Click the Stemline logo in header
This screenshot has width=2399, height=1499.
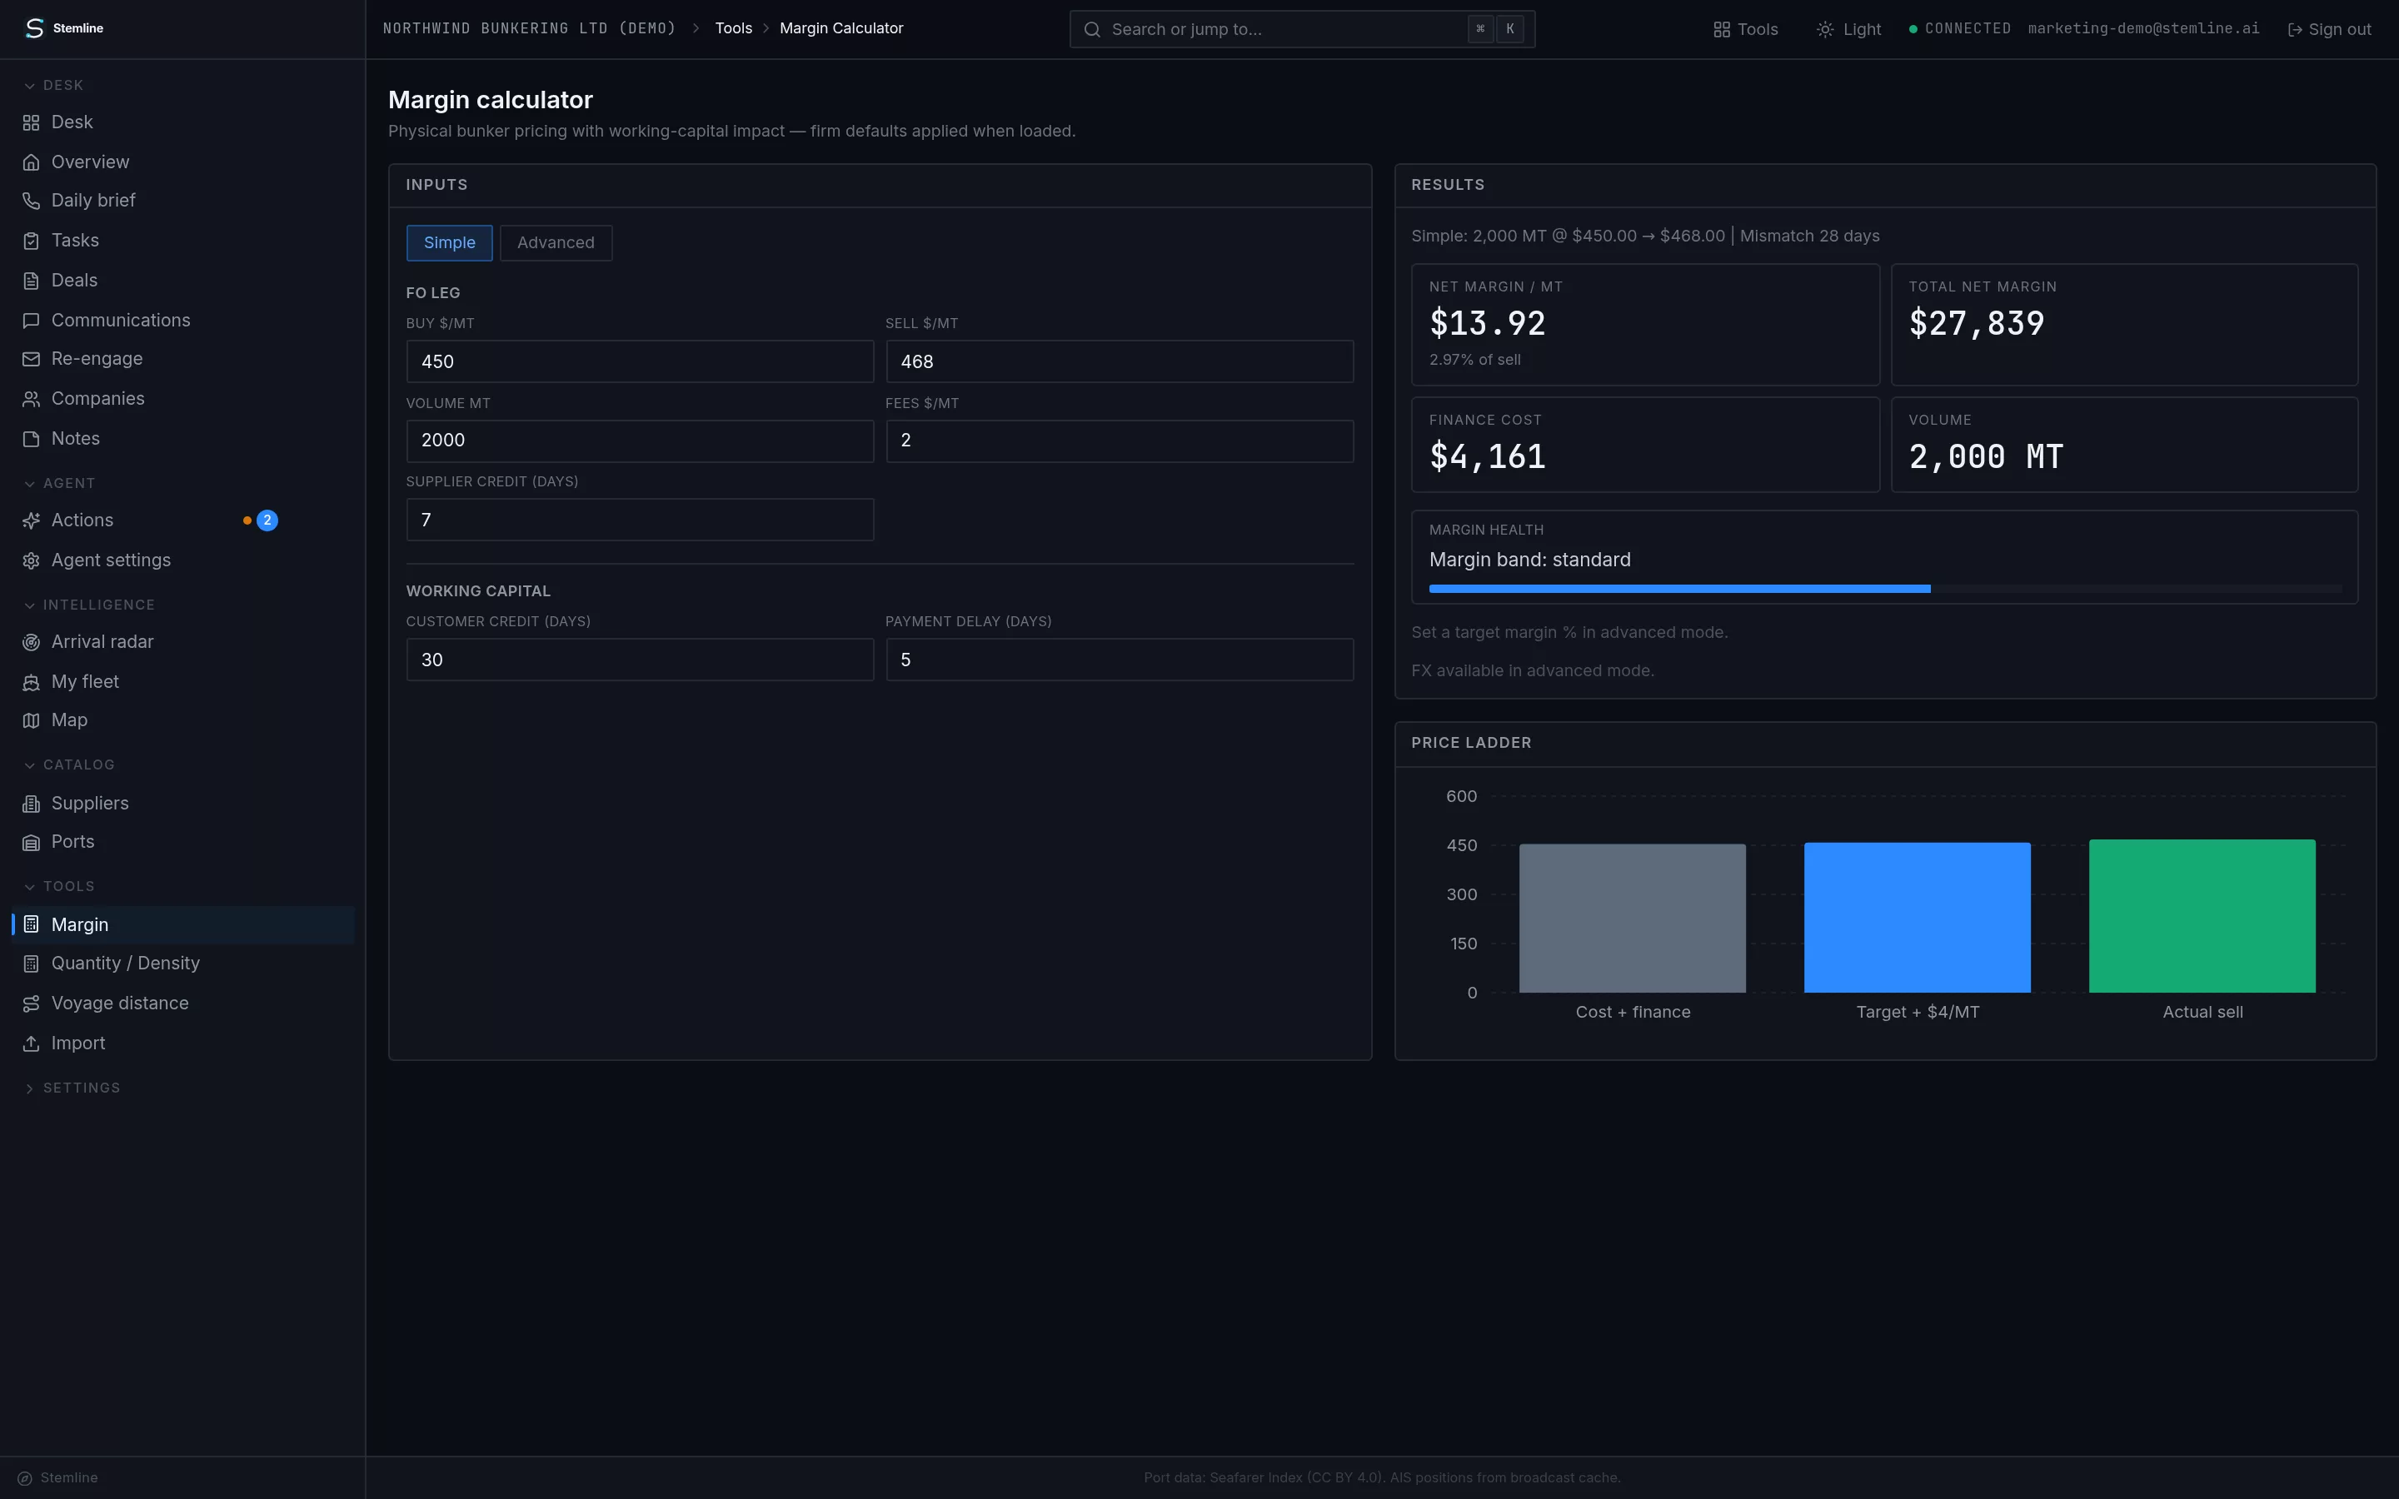35,29
